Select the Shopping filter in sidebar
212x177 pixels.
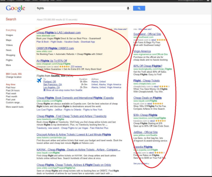[x=10, y=55]
